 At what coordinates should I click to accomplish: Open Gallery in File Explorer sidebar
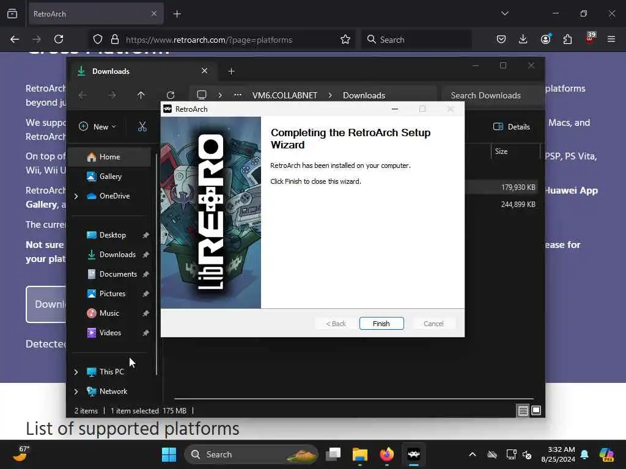pos(110,176)
